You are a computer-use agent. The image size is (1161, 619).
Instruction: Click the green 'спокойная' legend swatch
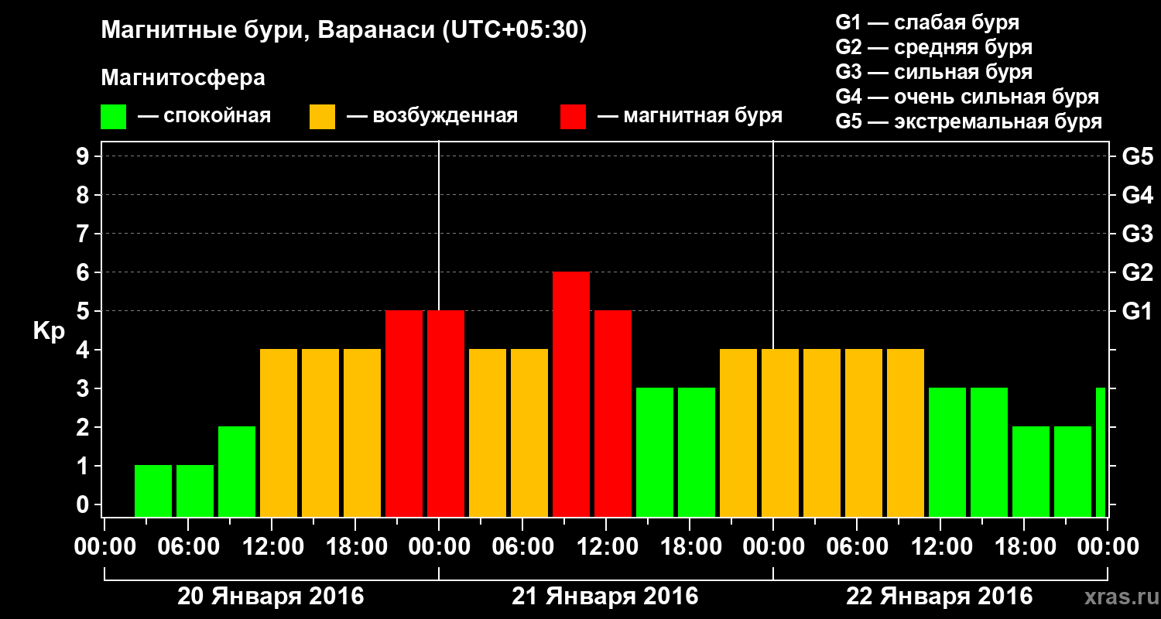113,117
